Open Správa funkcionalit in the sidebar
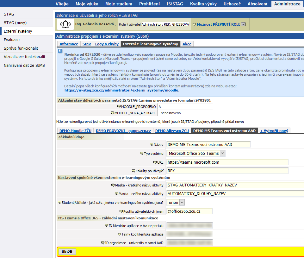This screenshot has width=304, height=258. tap(26, 48)
